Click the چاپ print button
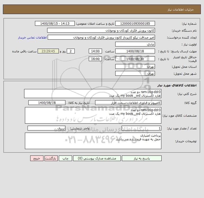 pyautogui.click(x=65, y=158)
